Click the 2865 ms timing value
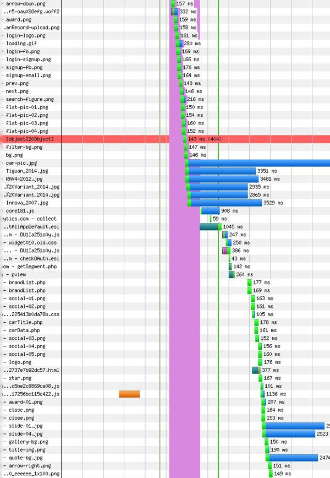330x478 pixels. pos(259,194)
